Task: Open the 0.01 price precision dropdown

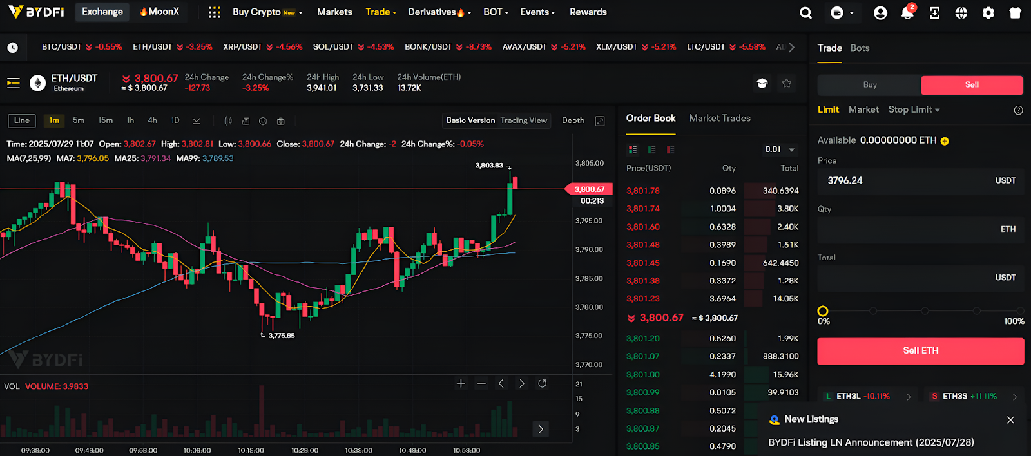Action: click(x=780, y=149)
